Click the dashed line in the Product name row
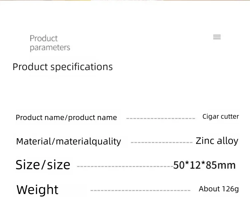 [x=161, y=118]
